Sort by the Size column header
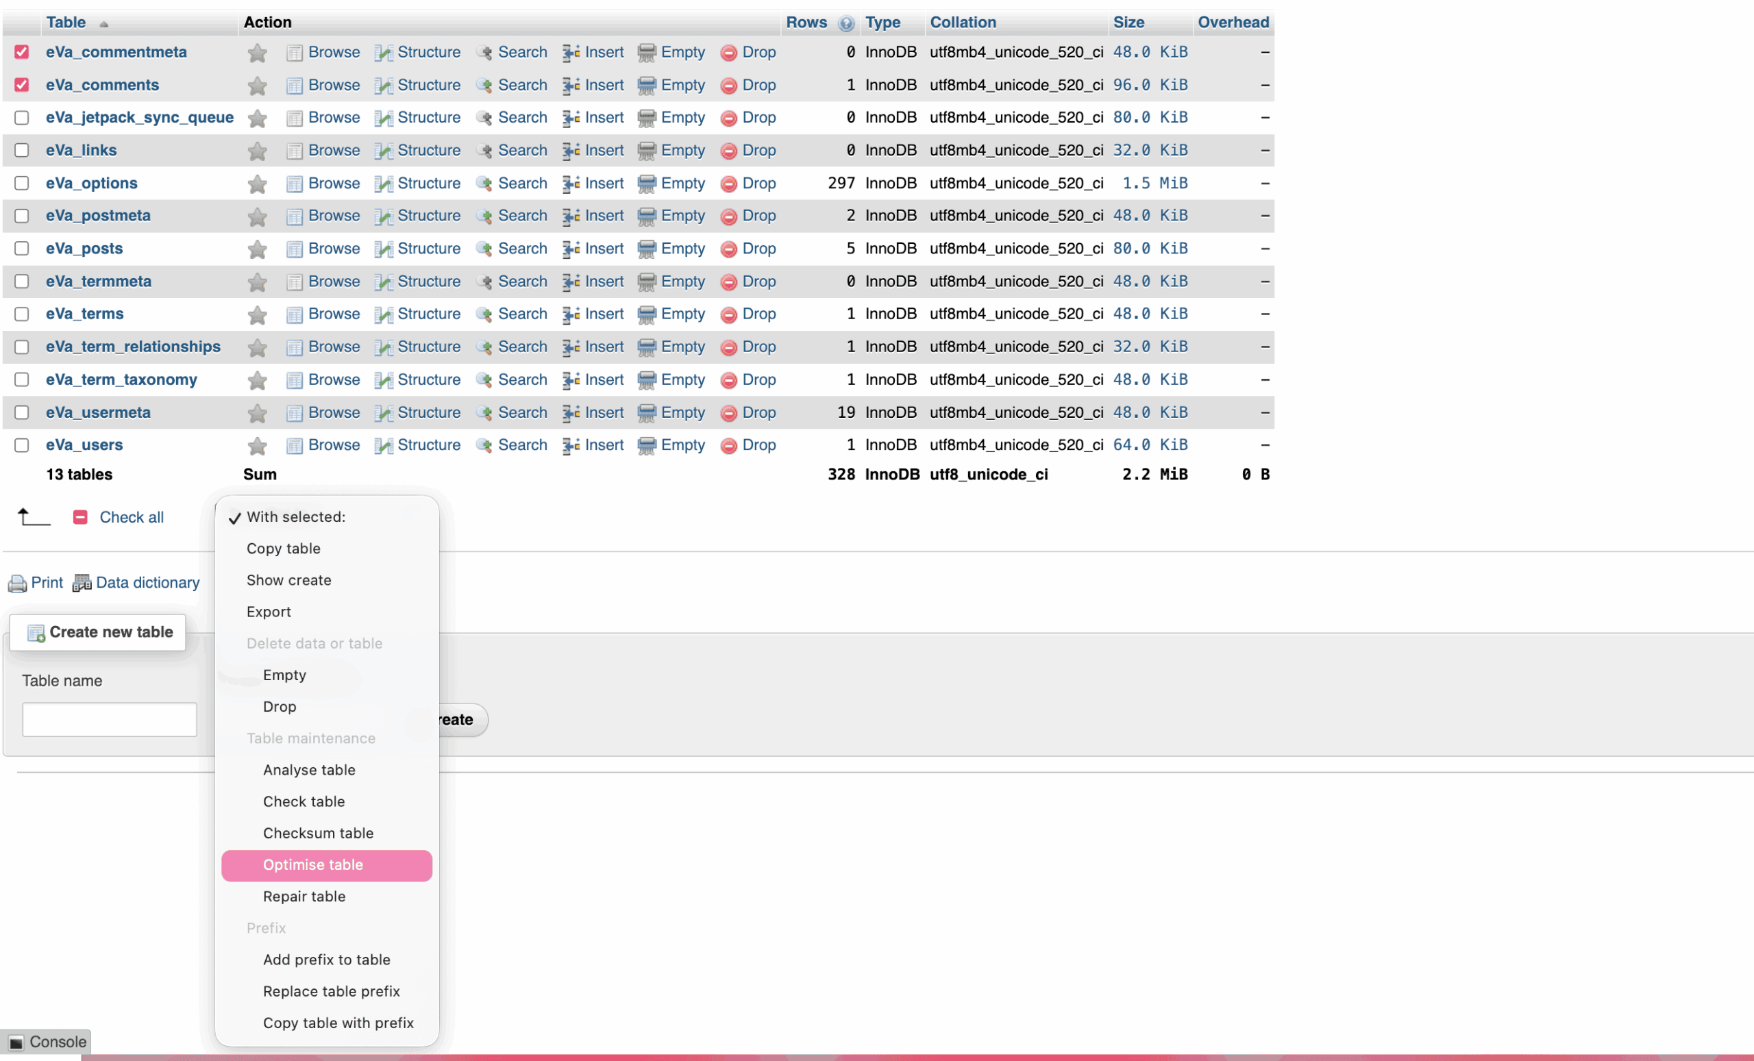 pos(1128,23)
